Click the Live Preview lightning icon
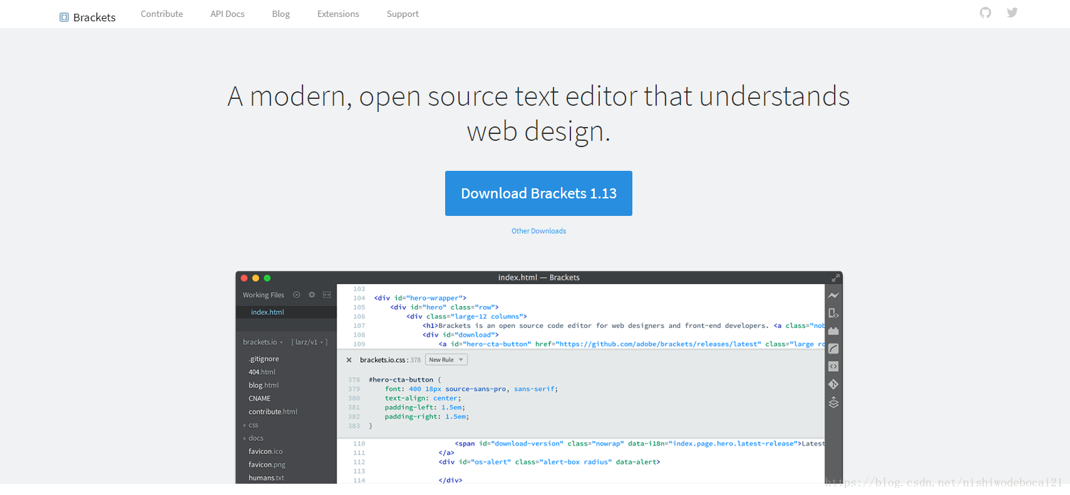This screenshot has width=1070, height=495. [x=833, y=295]
